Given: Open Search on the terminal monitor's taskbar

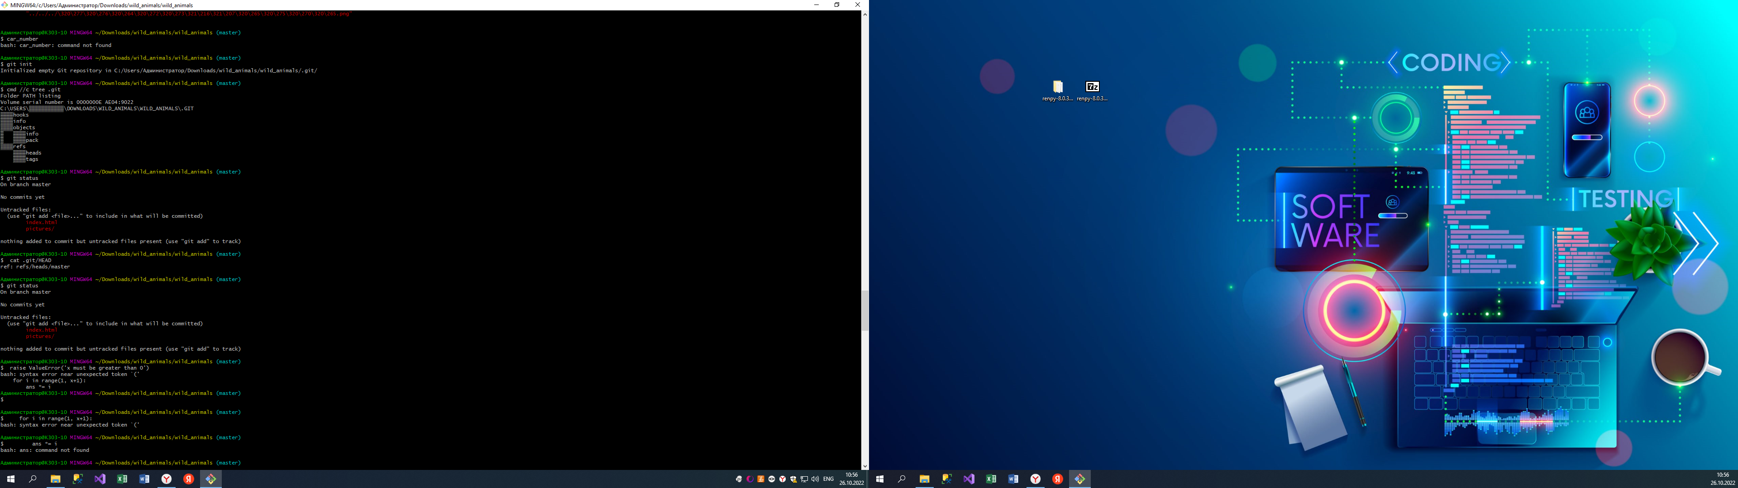Looking at the screenshot, I should 33,479.
